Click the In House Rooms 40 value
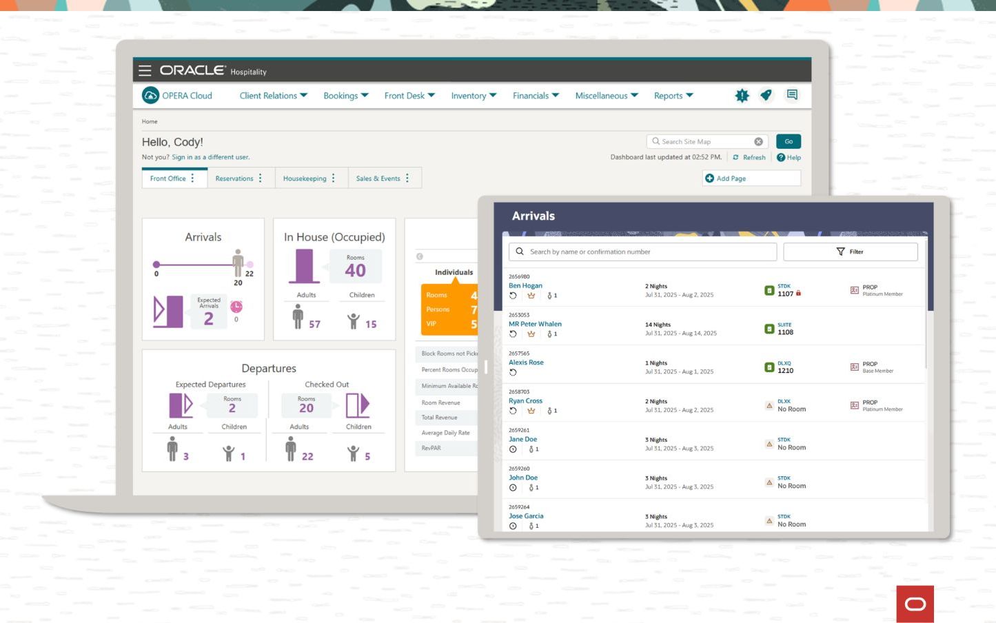 356,270
